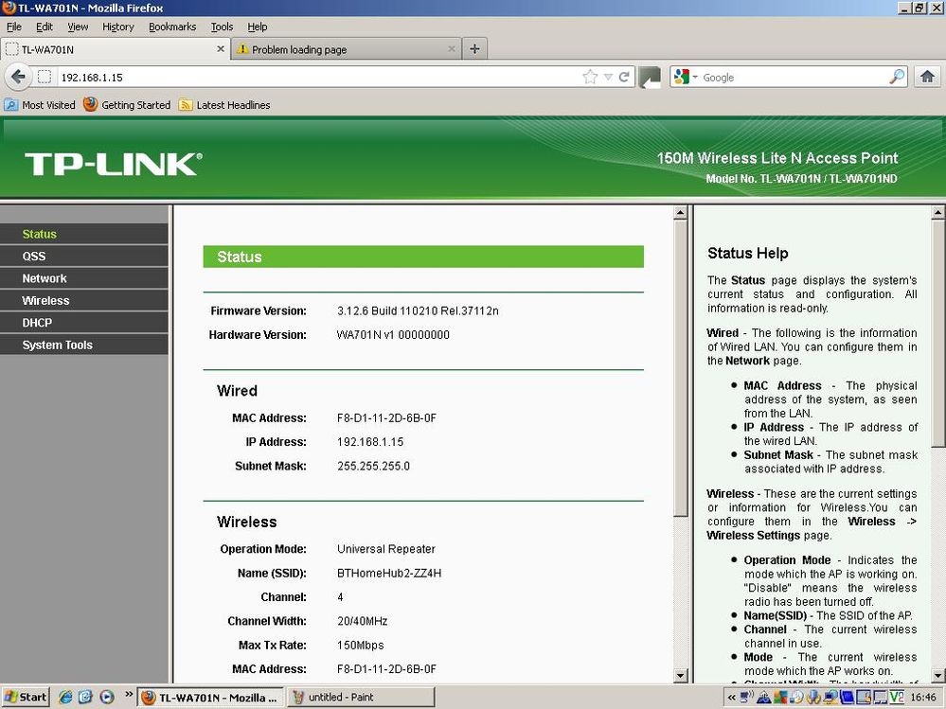946x709 pixels.
Task: Open the Network section in sidebar
Action: click(84, 278)
